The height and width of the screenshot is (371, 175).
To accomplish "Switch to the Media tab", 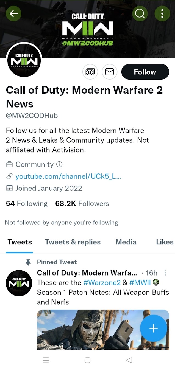I will point(126,242).
